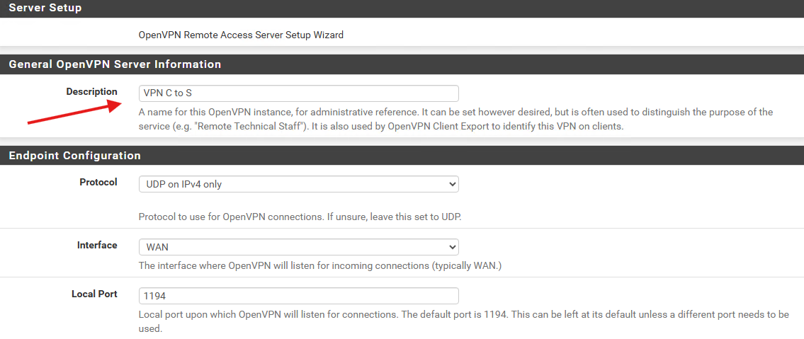This screenshot has width=804, height=339.
Task: Click the Description help text starting "A name for"
Action: tap(456, 120)
